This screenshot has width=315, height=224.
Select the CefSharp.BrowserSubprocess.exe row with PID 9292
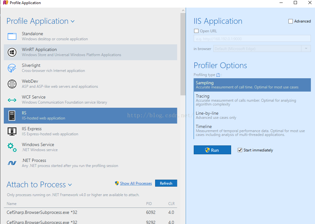(x=91, y=221)
